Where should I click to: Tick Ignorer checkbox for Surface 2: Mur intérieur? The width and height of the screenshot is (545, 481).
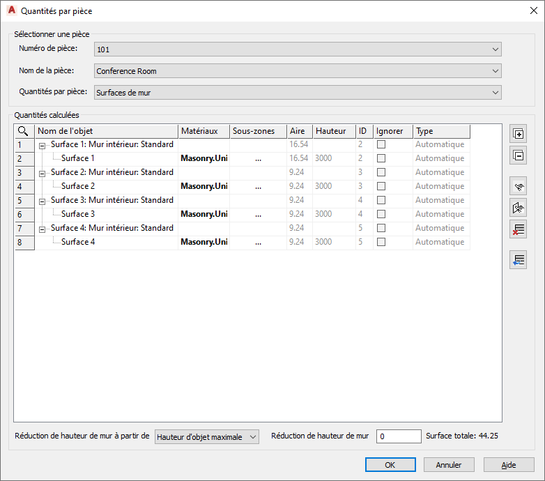[381, 172]
